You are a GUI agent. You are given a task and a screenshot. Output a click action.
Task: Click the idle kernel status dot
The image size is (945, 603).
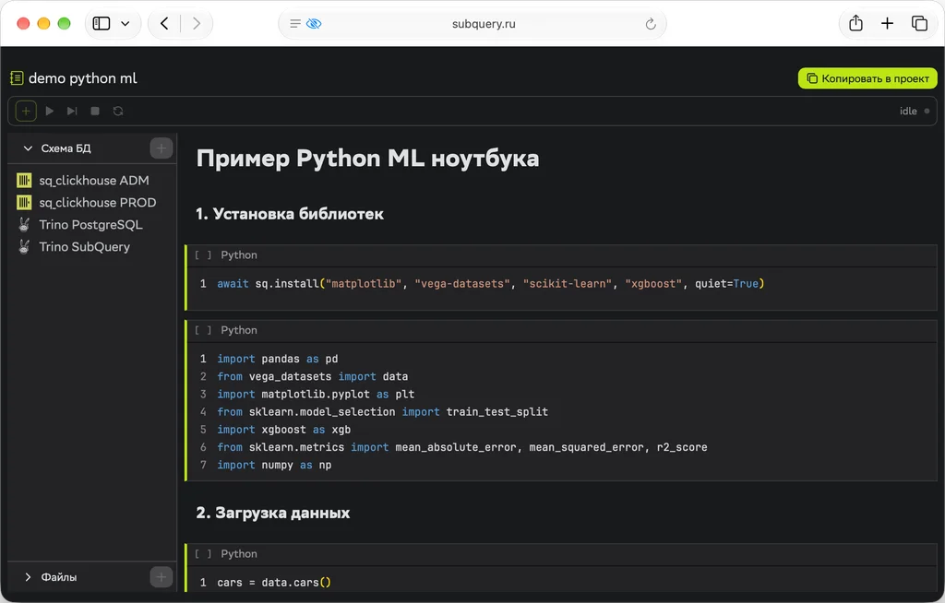click(927, 111)
